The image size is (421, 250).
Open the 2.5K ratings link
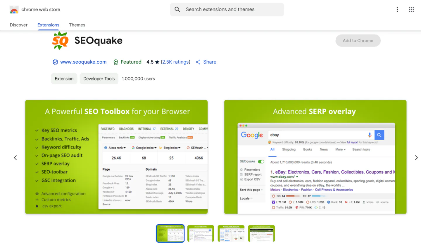coord(175,62)
